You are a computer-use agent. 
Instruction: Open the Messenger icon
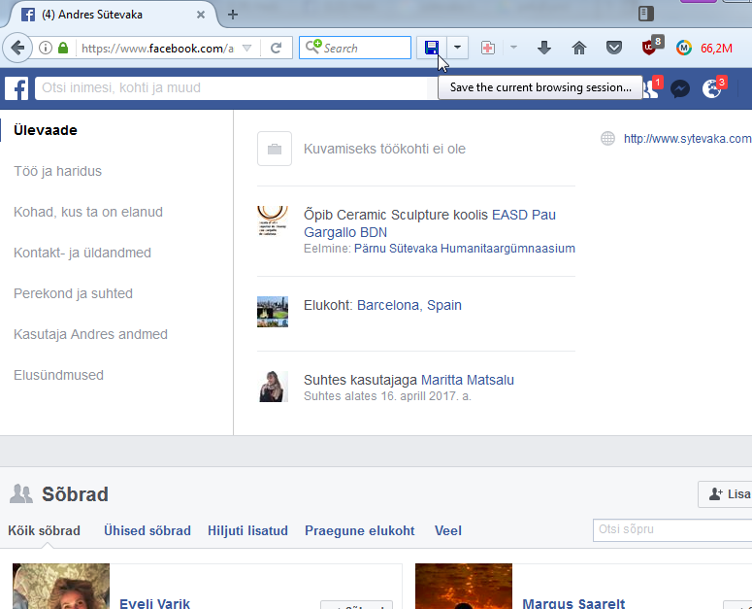pos(680,88)
